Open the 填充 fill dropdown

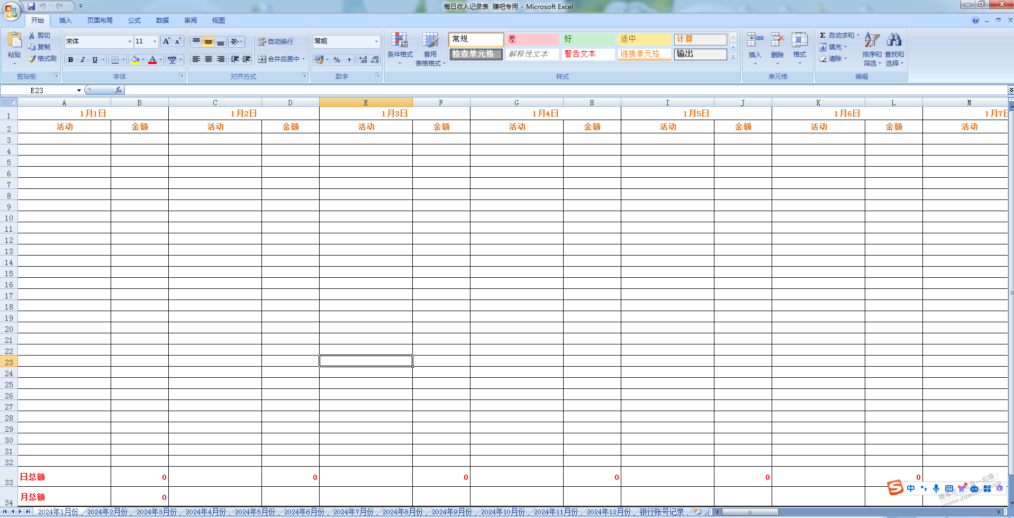833,47
